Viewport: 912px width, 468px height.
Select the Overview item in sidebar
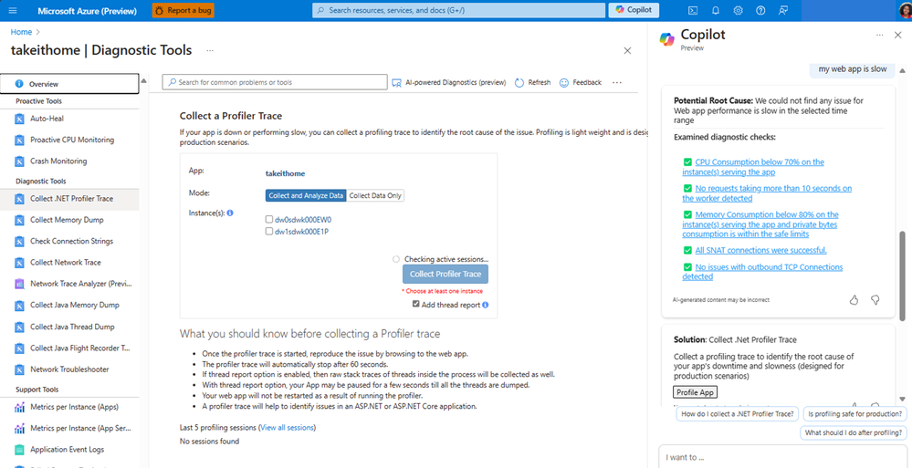(69, 84)
